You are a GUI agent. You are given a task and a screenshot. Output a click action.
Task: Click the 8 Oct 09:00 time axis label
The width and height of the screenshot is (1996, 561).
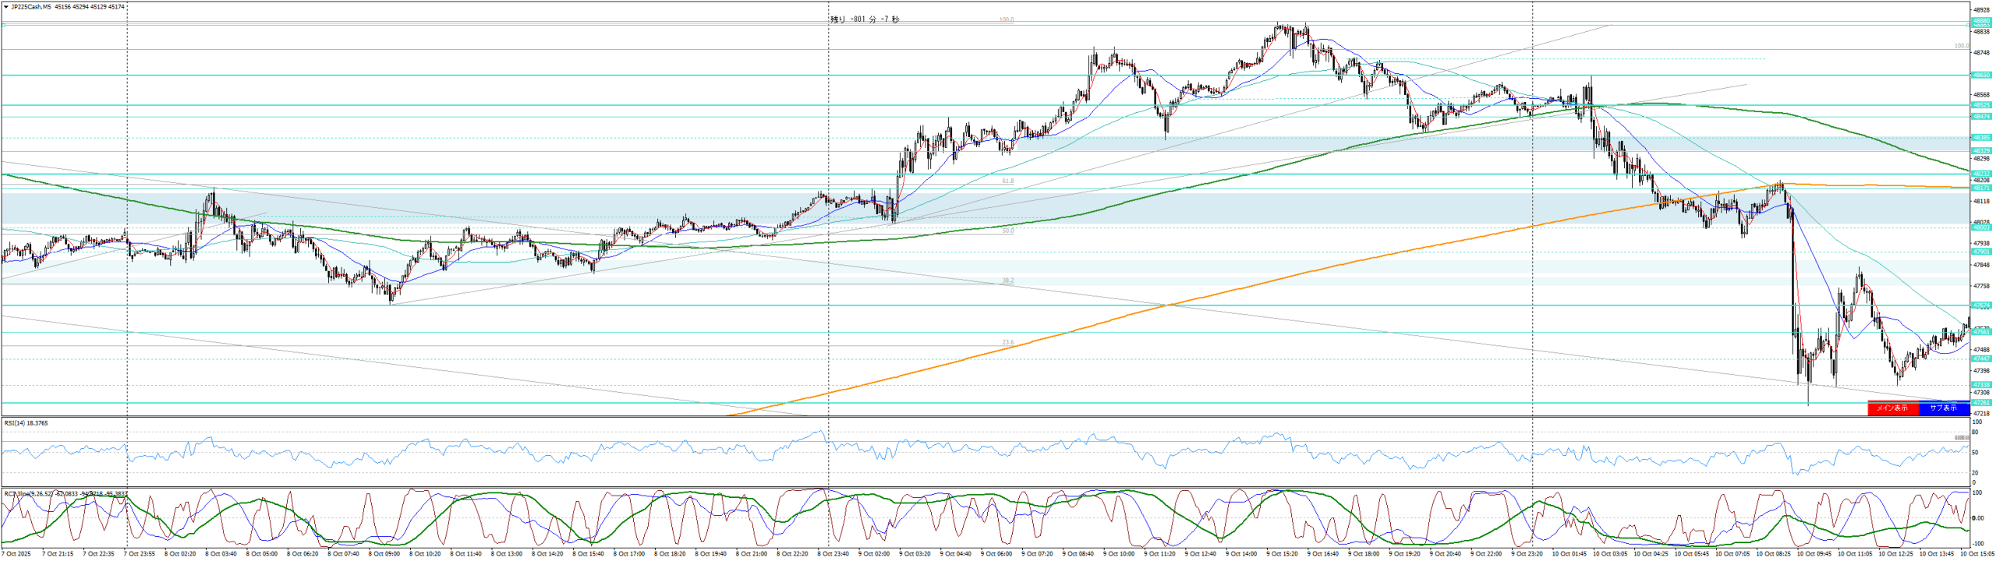pyautogui.click(x=385, y=554)
